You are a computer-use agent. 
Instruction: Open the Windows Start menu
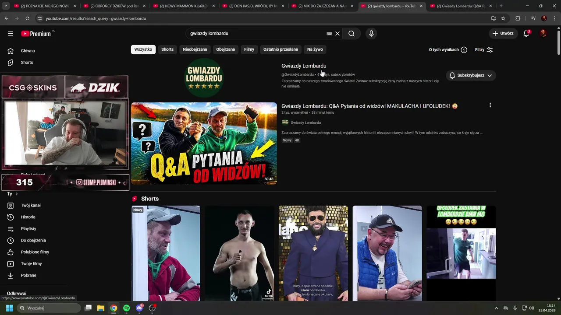[x=9, y=308]
